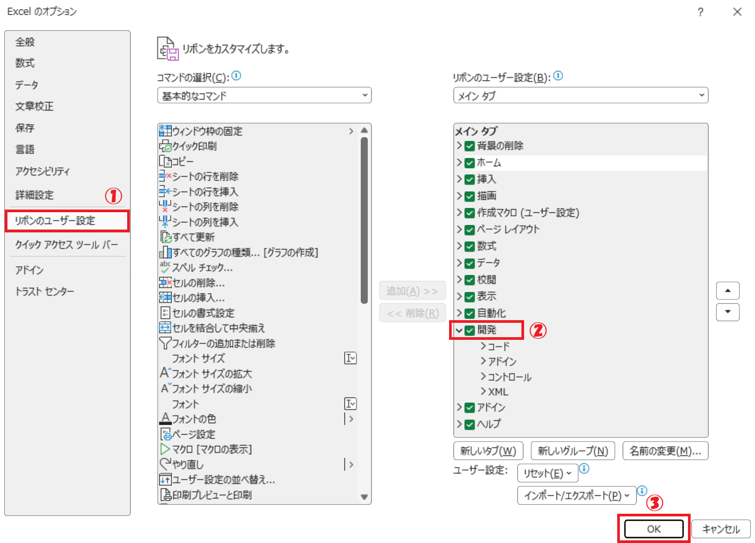Click info icon beside リセット button
This screenshot has width=755, height=543.
click(584, 469)
